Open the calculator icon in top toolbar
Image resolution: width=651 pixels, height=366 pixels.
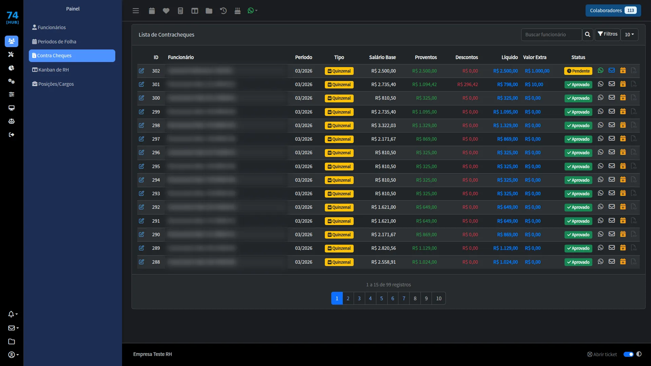(180, 11)
